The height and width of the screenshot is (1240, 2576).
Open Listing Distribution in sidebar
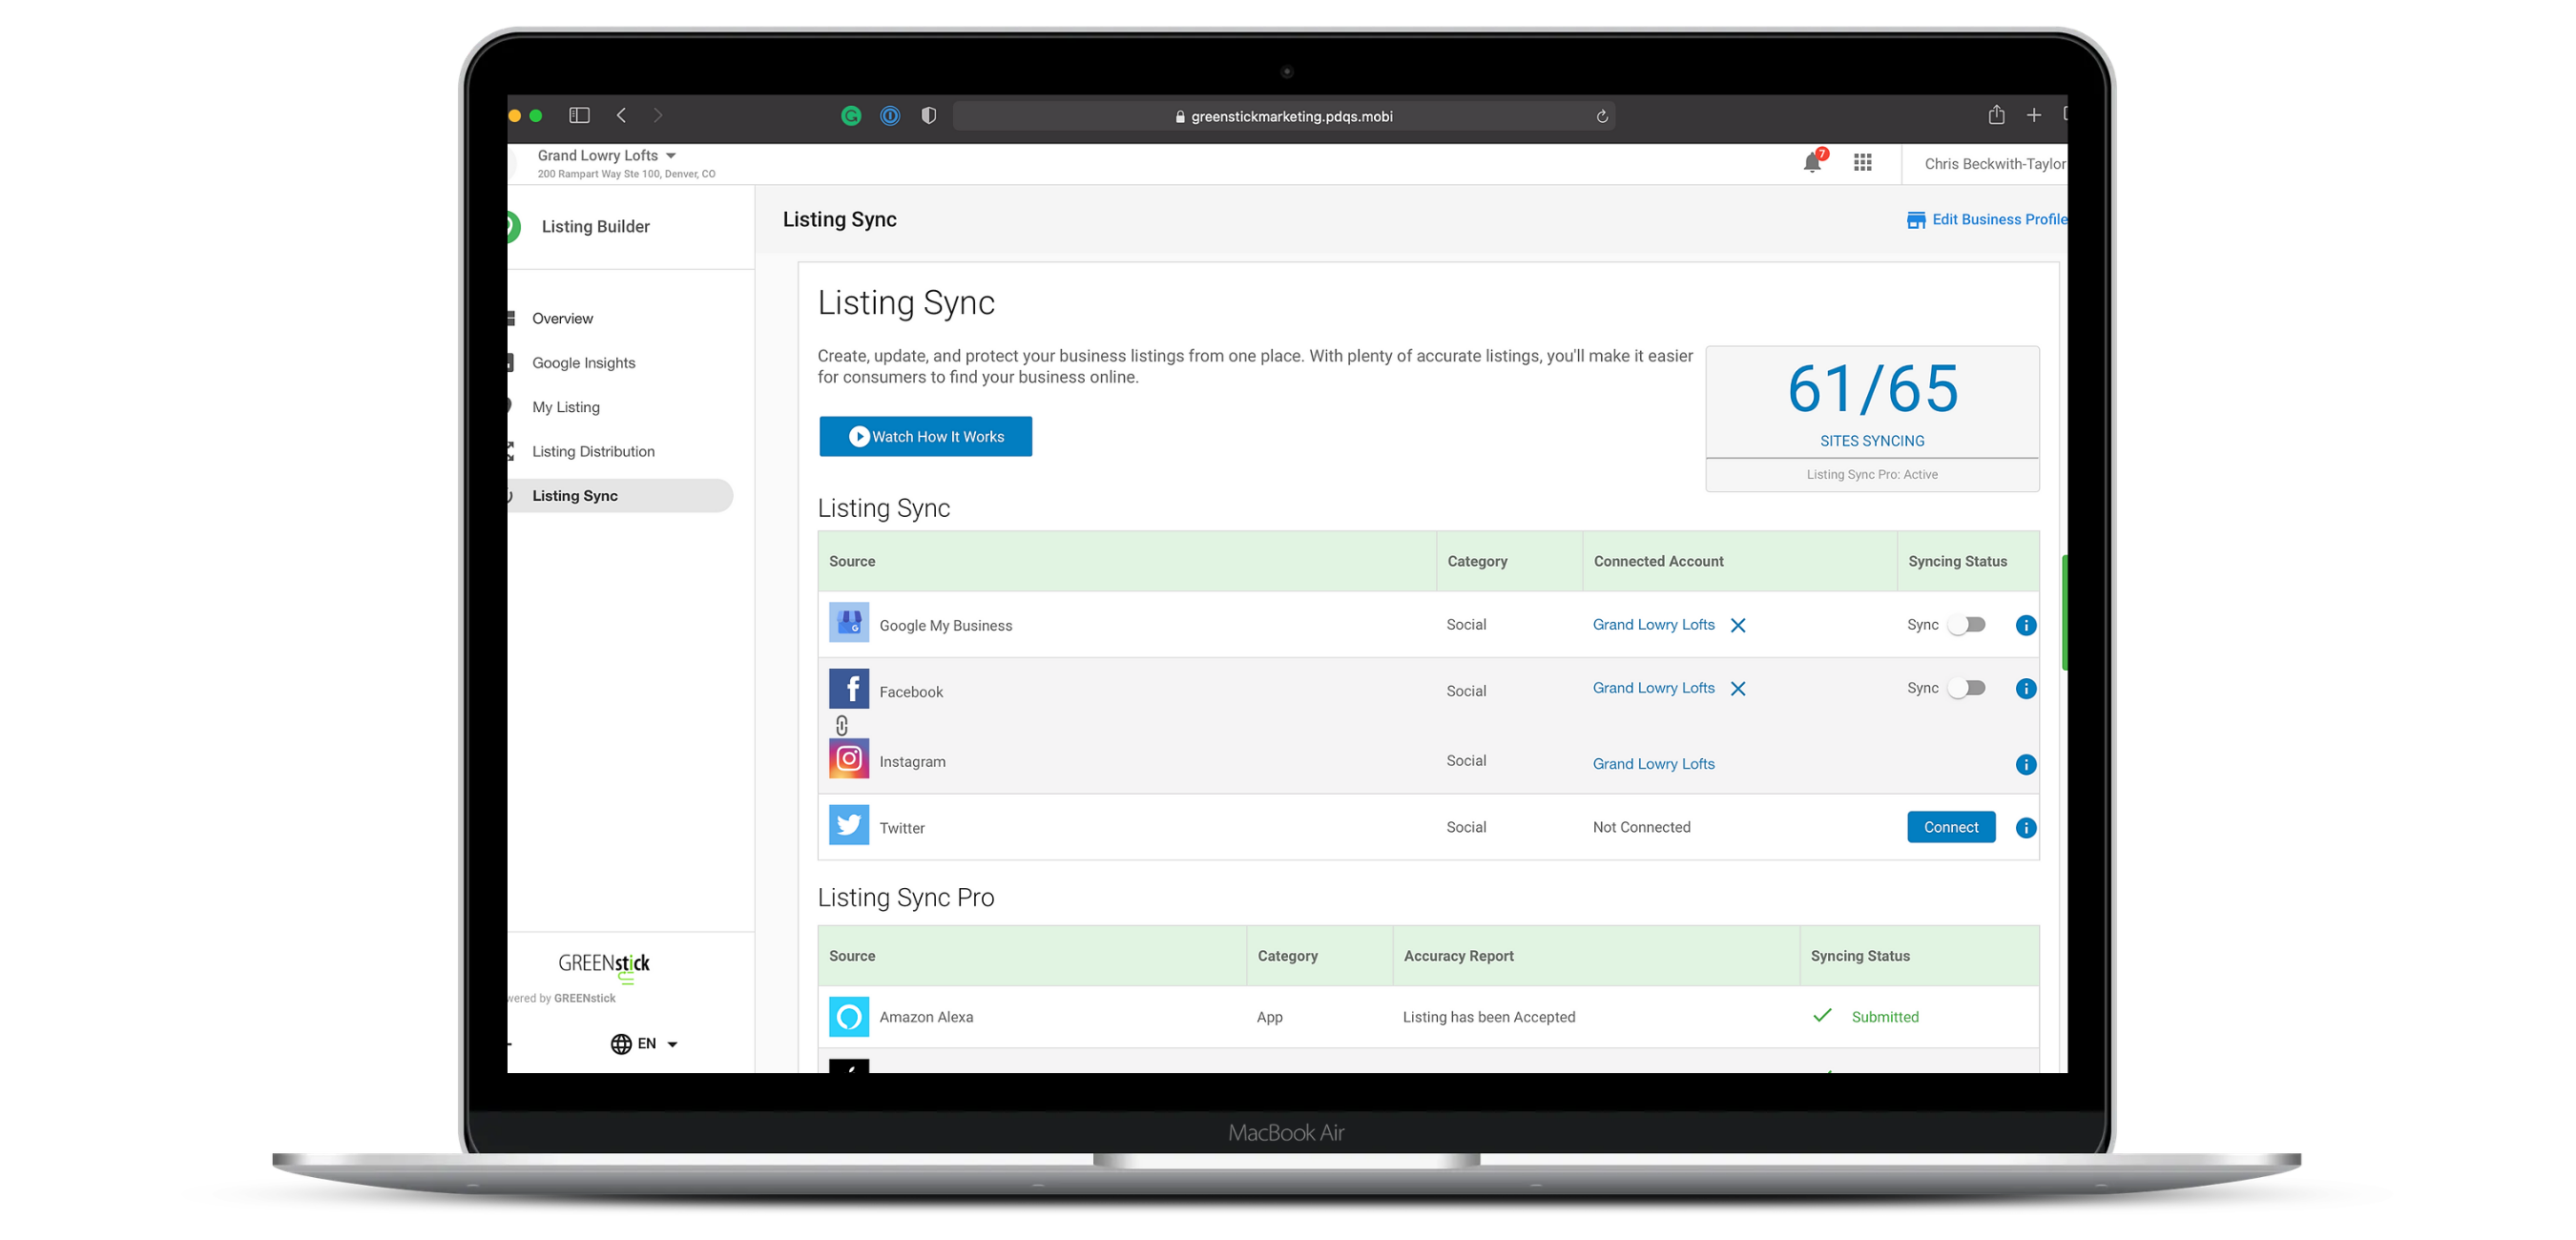(593, 452)
